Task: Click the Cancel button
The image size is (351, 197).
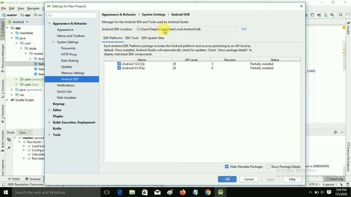Action: [x=248, y=179]
